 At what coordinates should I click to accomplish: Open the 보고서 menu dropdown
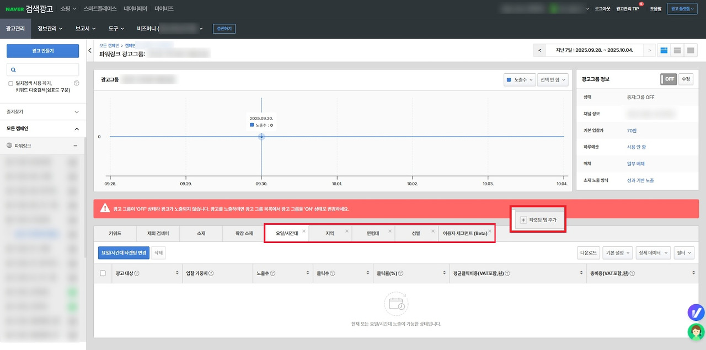85,28
